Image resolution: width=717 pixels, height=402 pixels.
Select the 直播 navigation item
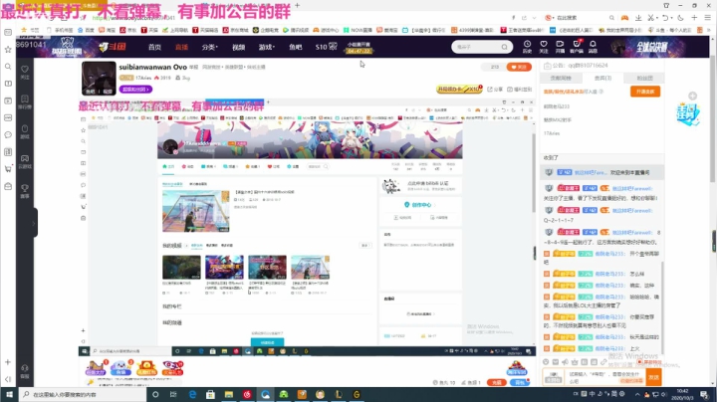point(181,47)
